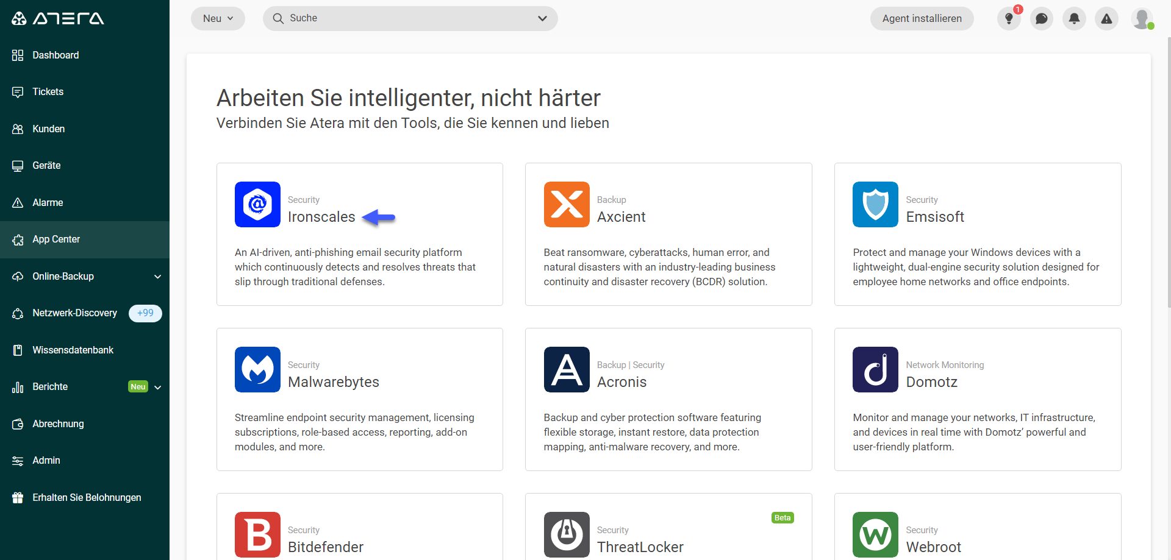The image size is (1171, 560).
Task: Open the alerts triangle icon in header
Action: 1106,18
